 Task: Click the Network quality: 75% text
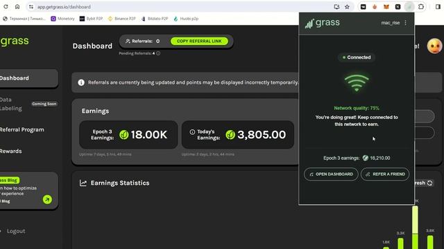(x=357, y=108)
